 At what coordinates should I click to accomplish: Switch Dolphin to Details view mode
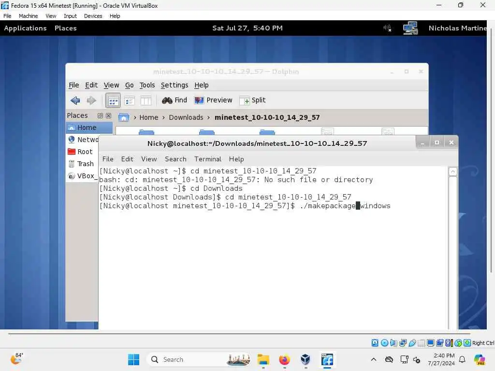(x=130, y=100)
